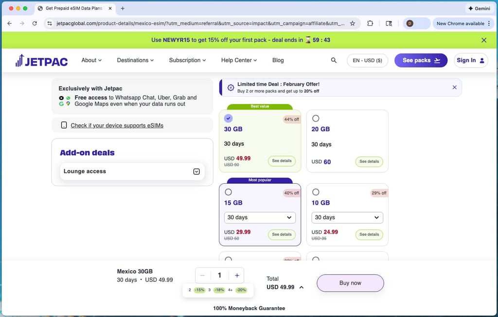Image resolution: width=498 pixels, height=317 pixels.
Task: Open the Chrome three-dot menu
Action: pos(489,23)
